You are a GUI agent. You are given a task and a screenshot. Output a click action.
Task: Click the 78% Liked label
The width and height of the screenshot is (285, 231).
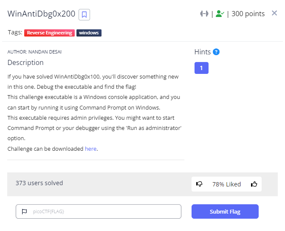[x=226, y=184]
